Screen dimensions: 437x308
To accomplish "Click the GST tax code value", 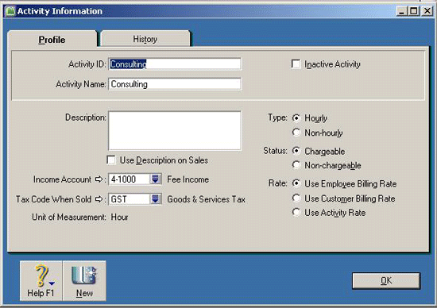I will [118, 199].
